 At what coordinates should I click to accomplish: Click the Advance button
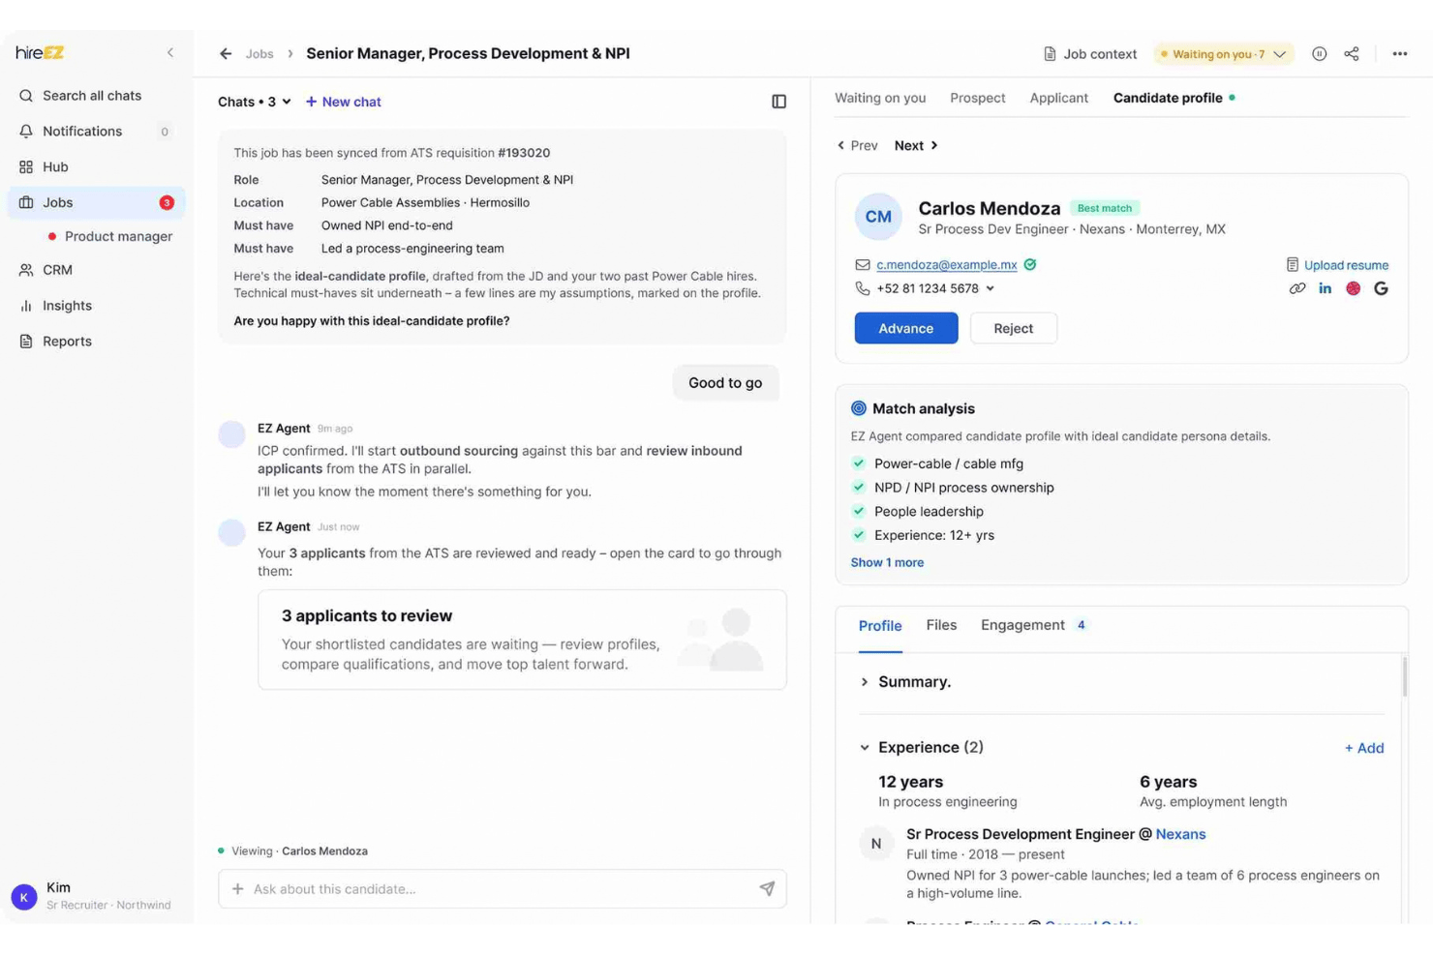(906, 328)
